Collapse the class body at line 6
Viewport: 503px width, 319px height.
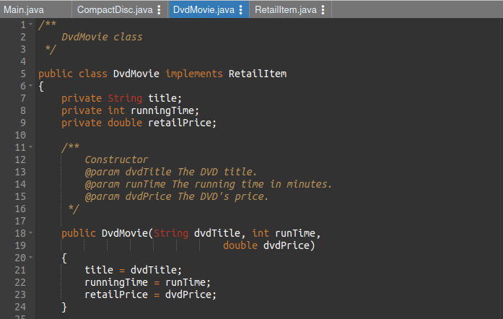coord(30,87)
